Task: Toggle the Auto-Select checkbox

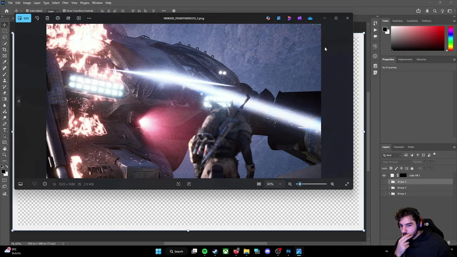Action: 27,11
